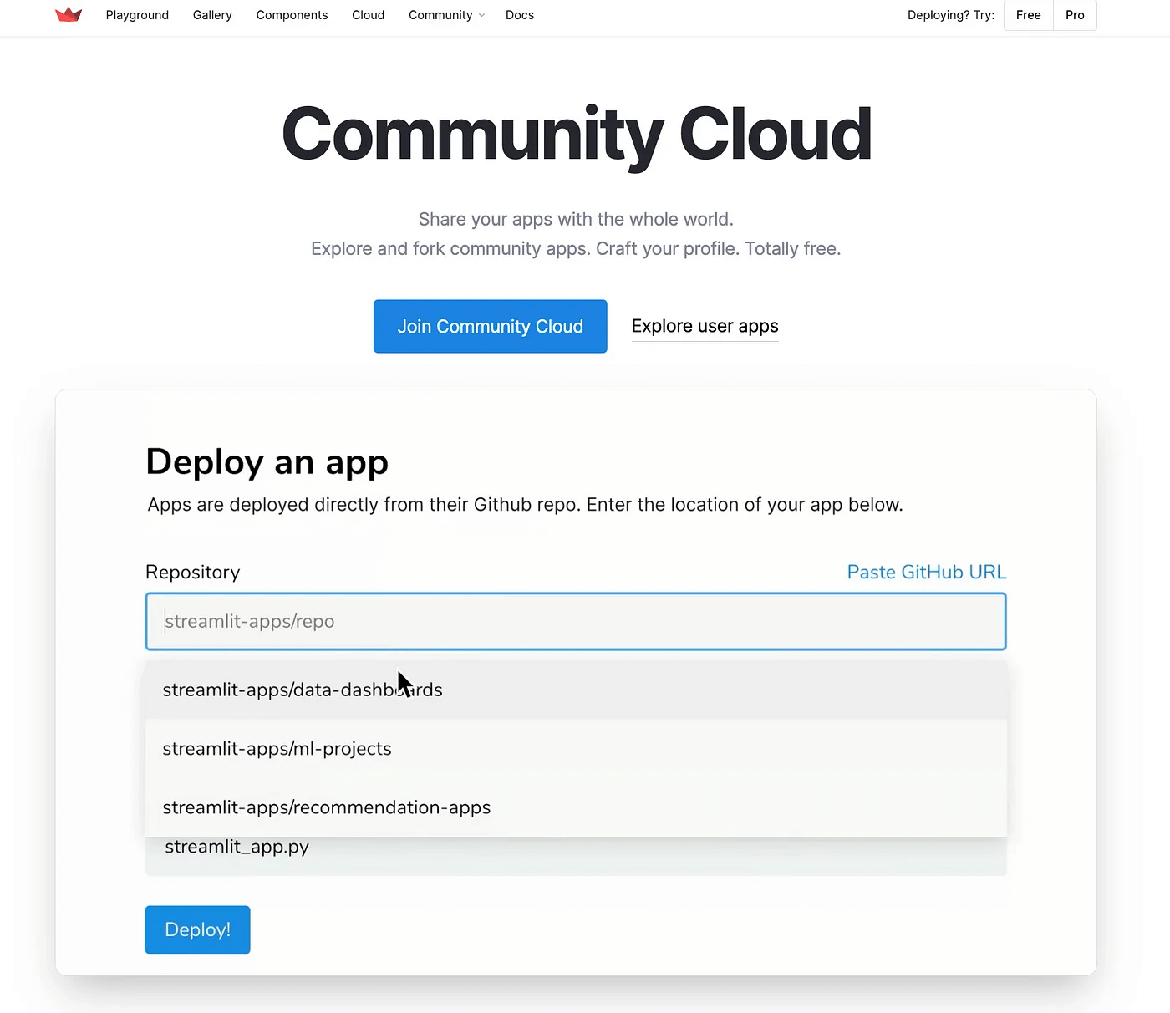This screenshot has height=1013, width=1170.
Task: Follow the Explore user apps link
Action: [705, 326]
